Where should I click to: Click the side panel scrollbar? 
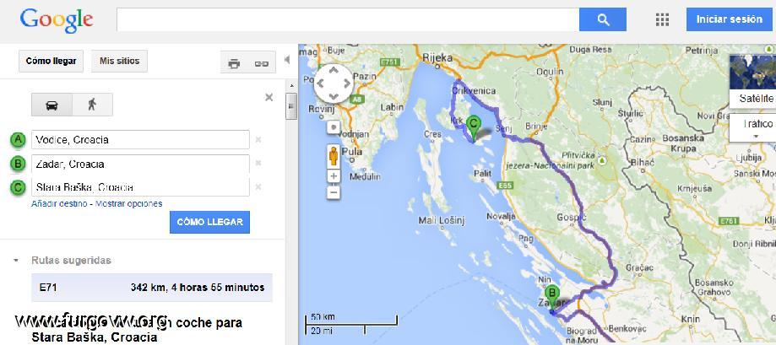pos(291,106)
